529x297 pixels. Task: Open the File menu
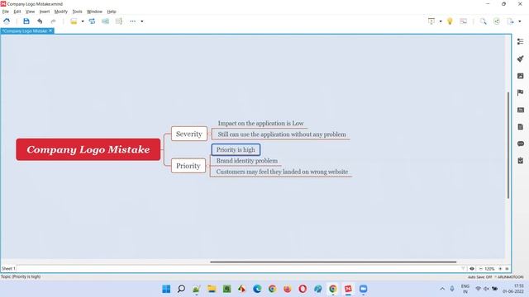(x=6, y=12)
